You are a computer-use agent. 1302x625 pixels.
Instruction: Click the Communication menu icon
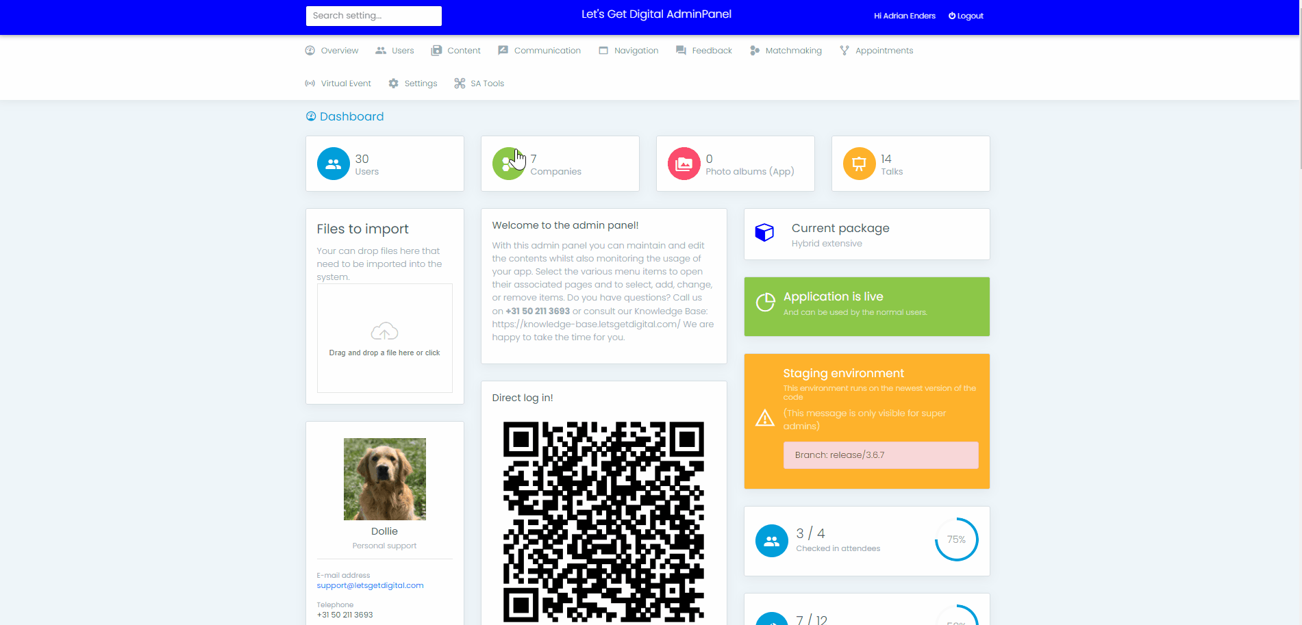pos(503,51)
